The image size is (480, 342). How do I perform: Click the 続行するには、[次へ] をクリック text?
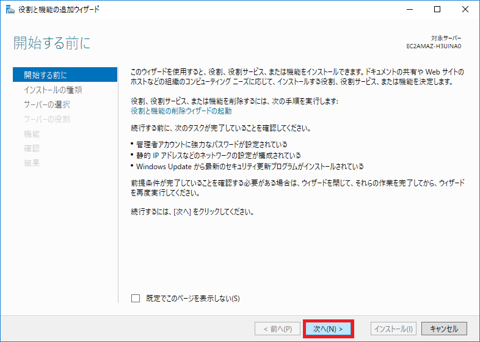pyautogui.click(x=192, y=212)
